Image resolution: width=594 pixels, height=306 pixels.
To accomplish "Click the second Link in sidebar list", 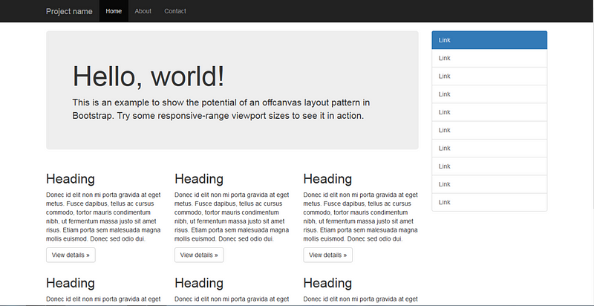I will [x=489, y=58].
